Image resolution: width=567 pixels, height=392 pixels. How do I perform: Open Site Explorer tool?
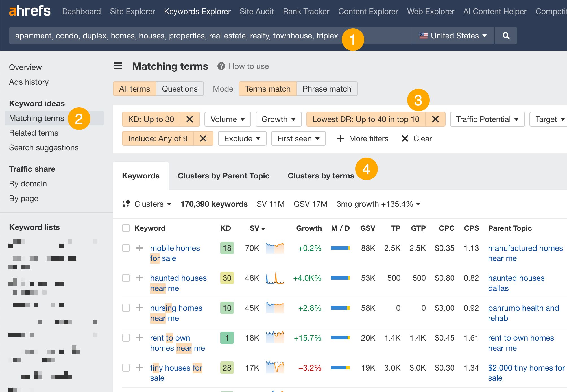(x=132, y=12)
